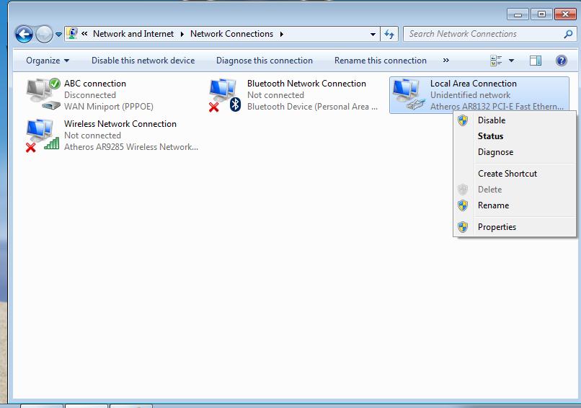Click ABC connection name text

(x=95, y=84)
